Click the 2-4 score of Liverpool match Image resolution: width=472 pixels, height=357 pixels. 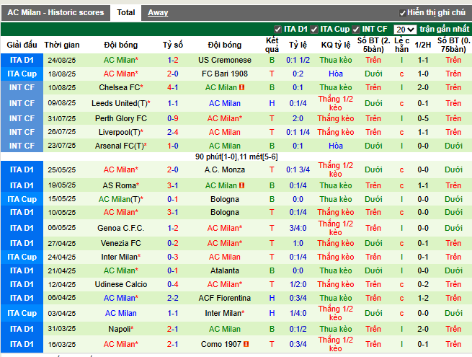click(x=173, y=132)
